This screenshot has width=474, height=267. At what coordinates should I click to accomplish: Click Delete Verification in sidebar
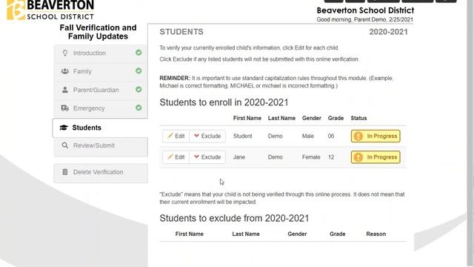pos(101,173)
